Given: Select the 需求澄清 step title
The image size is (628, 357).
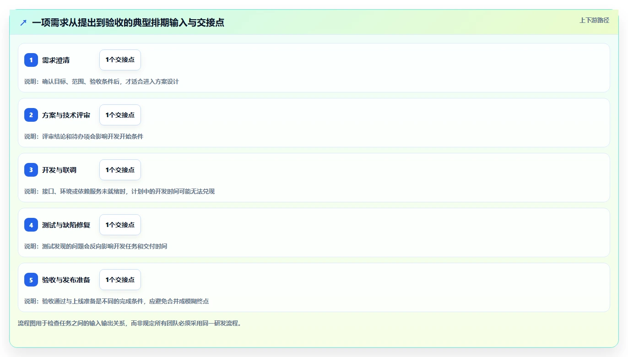Looking at the screenshot, I should click(x=56, y=60).
